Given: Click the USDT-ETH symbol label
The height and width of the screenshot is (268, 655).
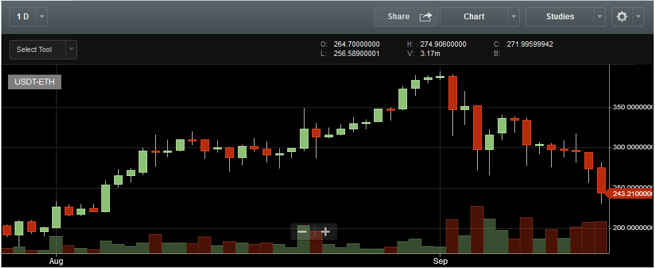Looking at the screenshot, I should (35, 82).
